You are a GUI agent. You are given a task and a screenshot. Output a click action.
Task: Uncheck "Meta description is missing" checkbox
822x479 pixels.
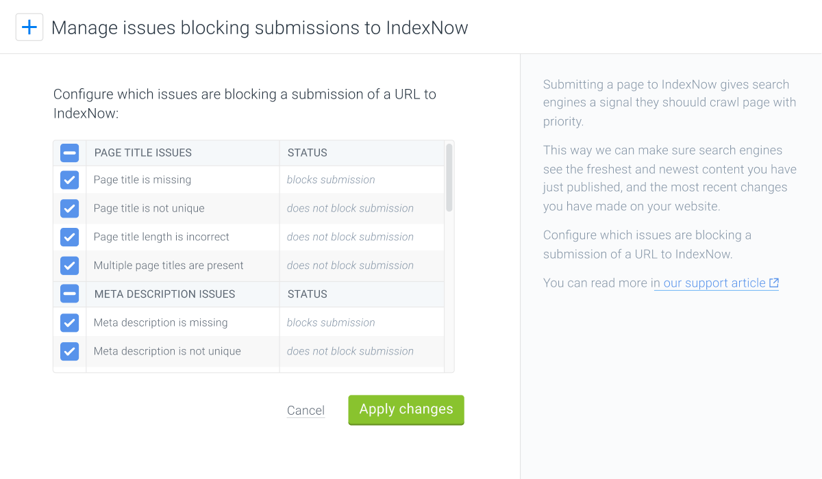[70, 322]
